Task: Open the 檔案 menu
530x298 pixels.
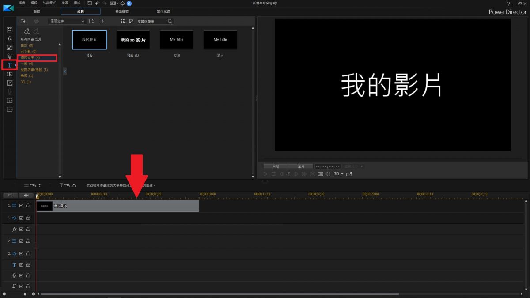Action: point(22,3)
